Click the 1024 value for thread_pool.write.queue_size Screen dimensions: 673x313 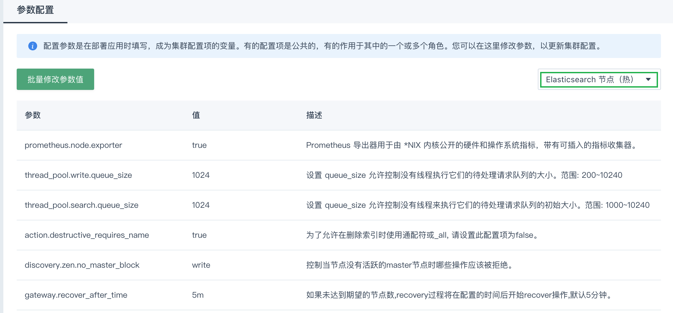(201, 175)
